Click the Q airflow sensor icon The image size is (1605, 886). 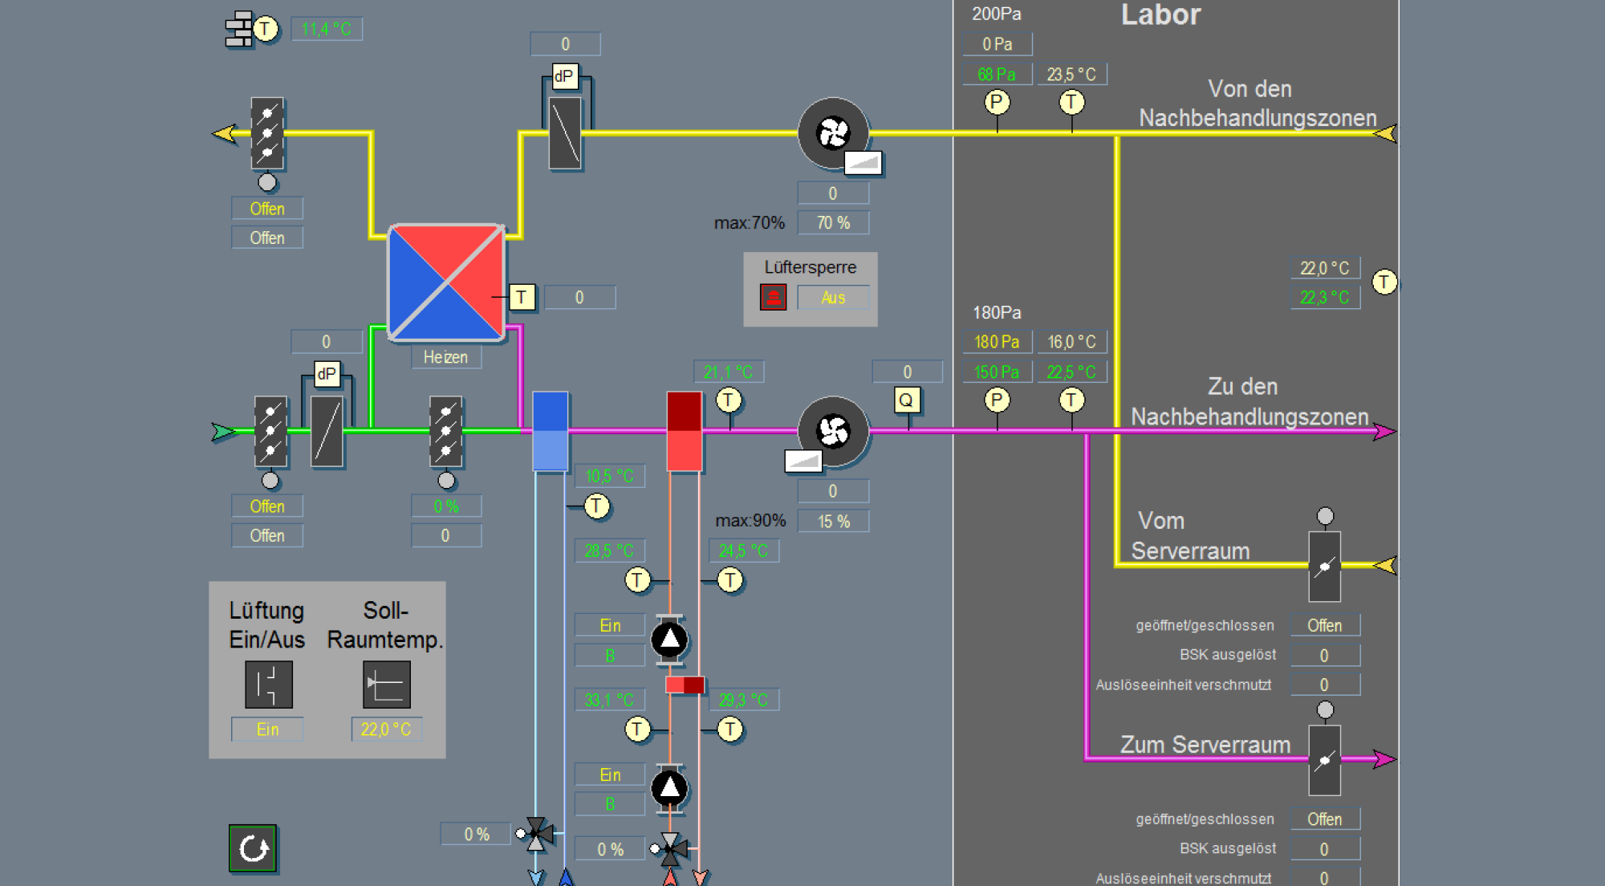click(906, 400)
